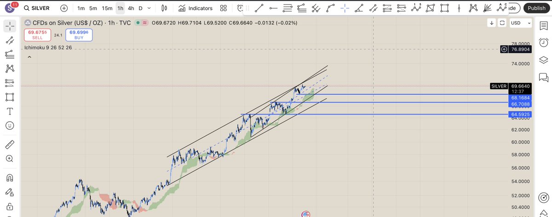Open the Fibonacci tools in left sidebar
This screenshot has height=217, width=552.
pos(10,55)
